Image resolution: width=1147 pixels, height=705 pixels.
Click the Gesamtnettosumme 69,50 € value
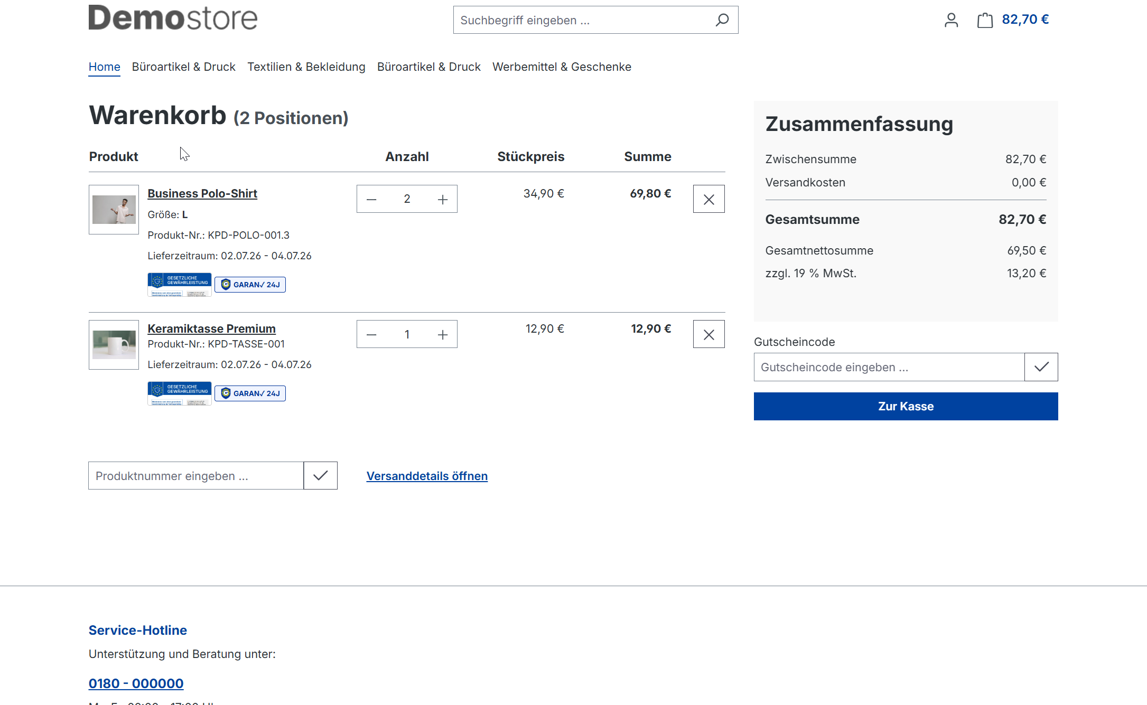point(1027,251)
